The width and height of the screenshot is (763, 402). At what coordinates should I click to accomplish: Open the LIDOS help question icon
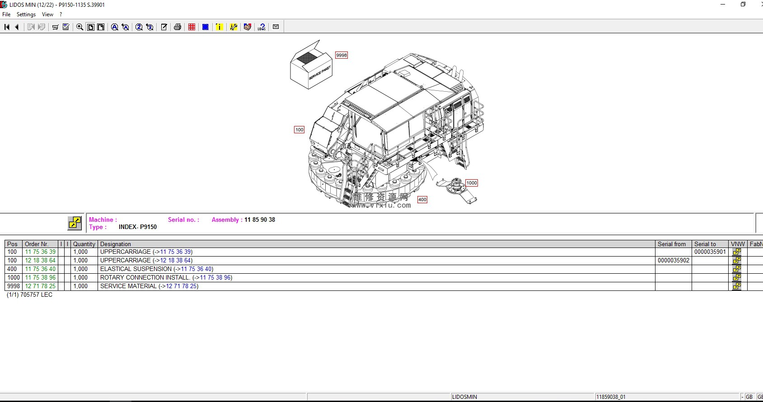click(x=262, y=27)
